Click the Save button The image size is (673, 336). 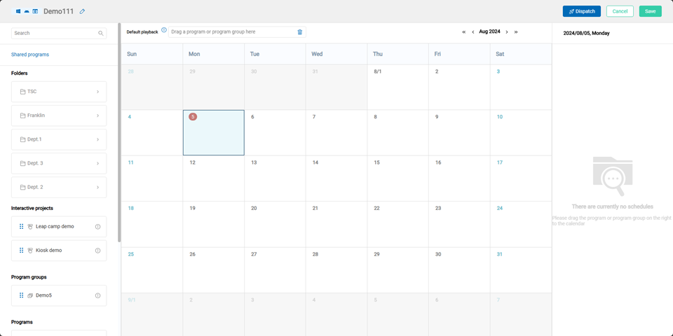[650, 11]
